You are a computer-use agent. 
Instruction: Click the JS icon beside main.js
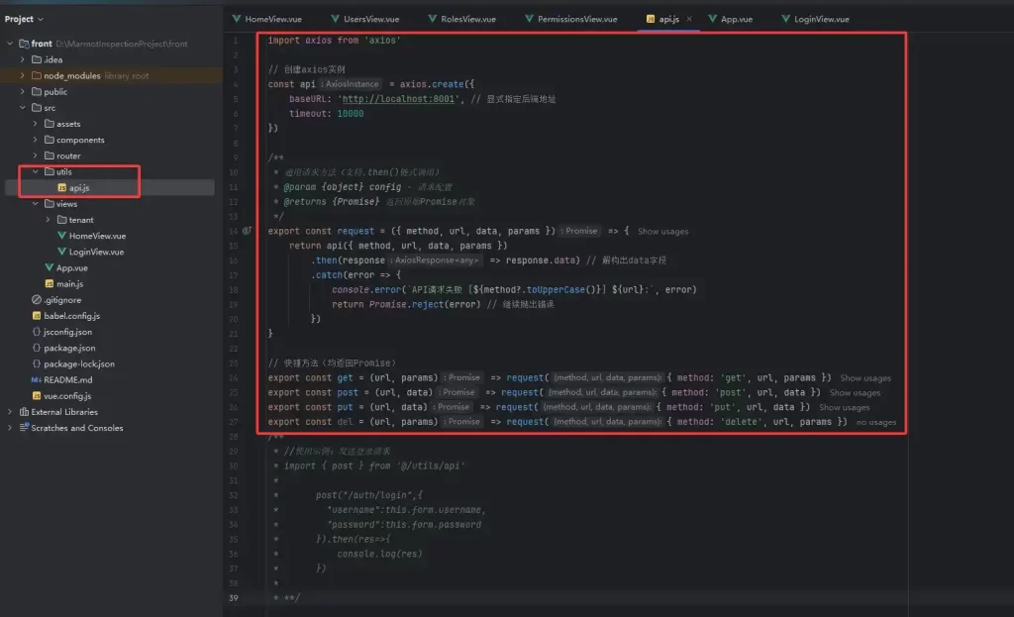point(49,284)
